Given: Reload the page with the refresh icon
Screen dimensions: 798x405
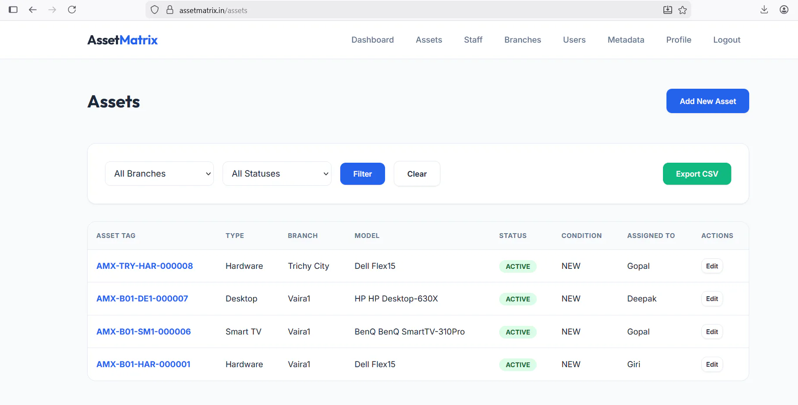Looking at the screenshot, I should (72, 10).
